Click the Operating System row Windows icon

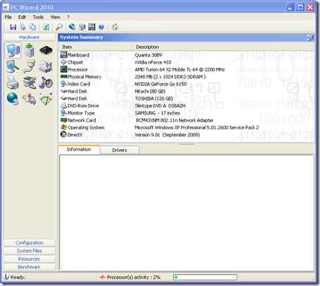click(x=63, y=127)
